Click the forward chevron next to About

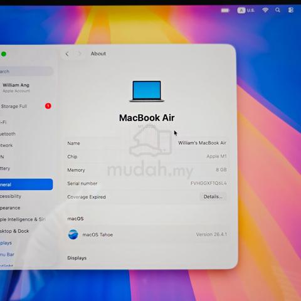click(80, 54)
